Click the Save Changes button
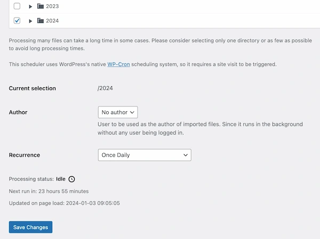Image resolution: width=320 pixels, height=239 pixels. tap(30, 227)
